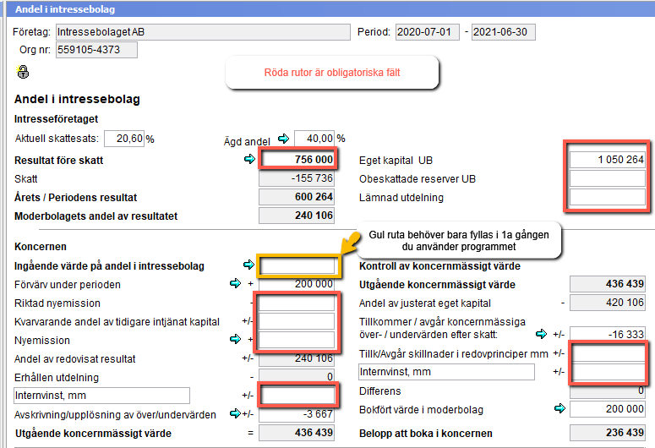Click the arrow icon beside Resultat före skatt
The image size is (655, 448).
[x=249, y=159]
